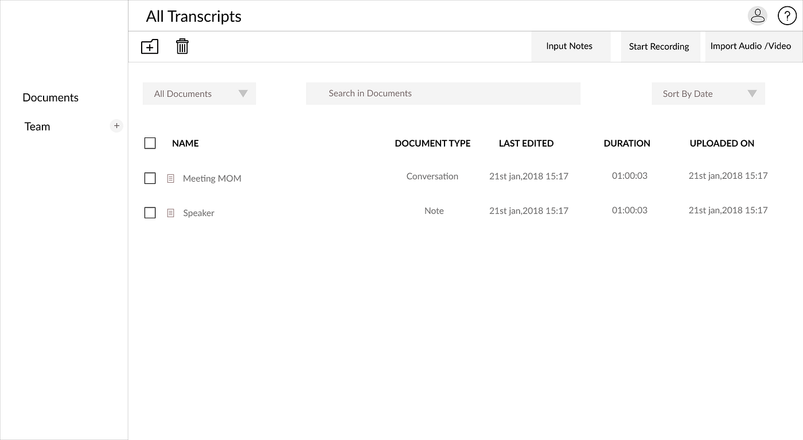The image size is (803, 440).
Task: Select Team in the sidebar
Action: 37,127
